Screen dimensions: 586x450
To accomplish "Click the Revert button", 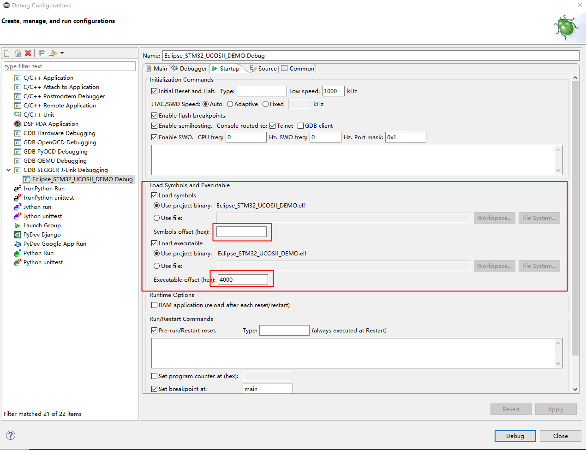I will pyautogui.click(x=511, y=409).
